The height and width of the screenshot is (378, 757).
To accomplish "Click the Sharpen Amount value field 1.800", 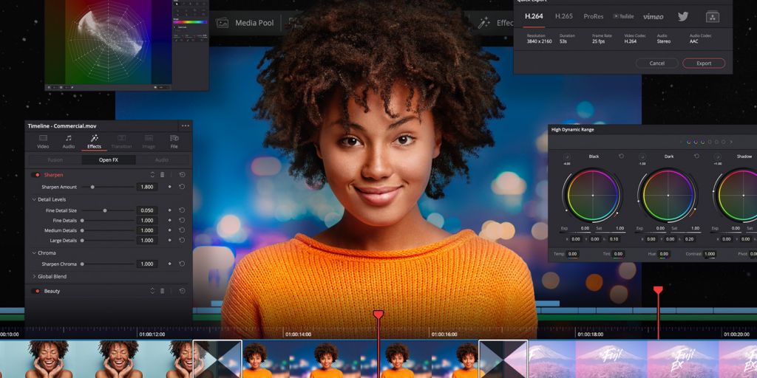I will click(147, 187).
